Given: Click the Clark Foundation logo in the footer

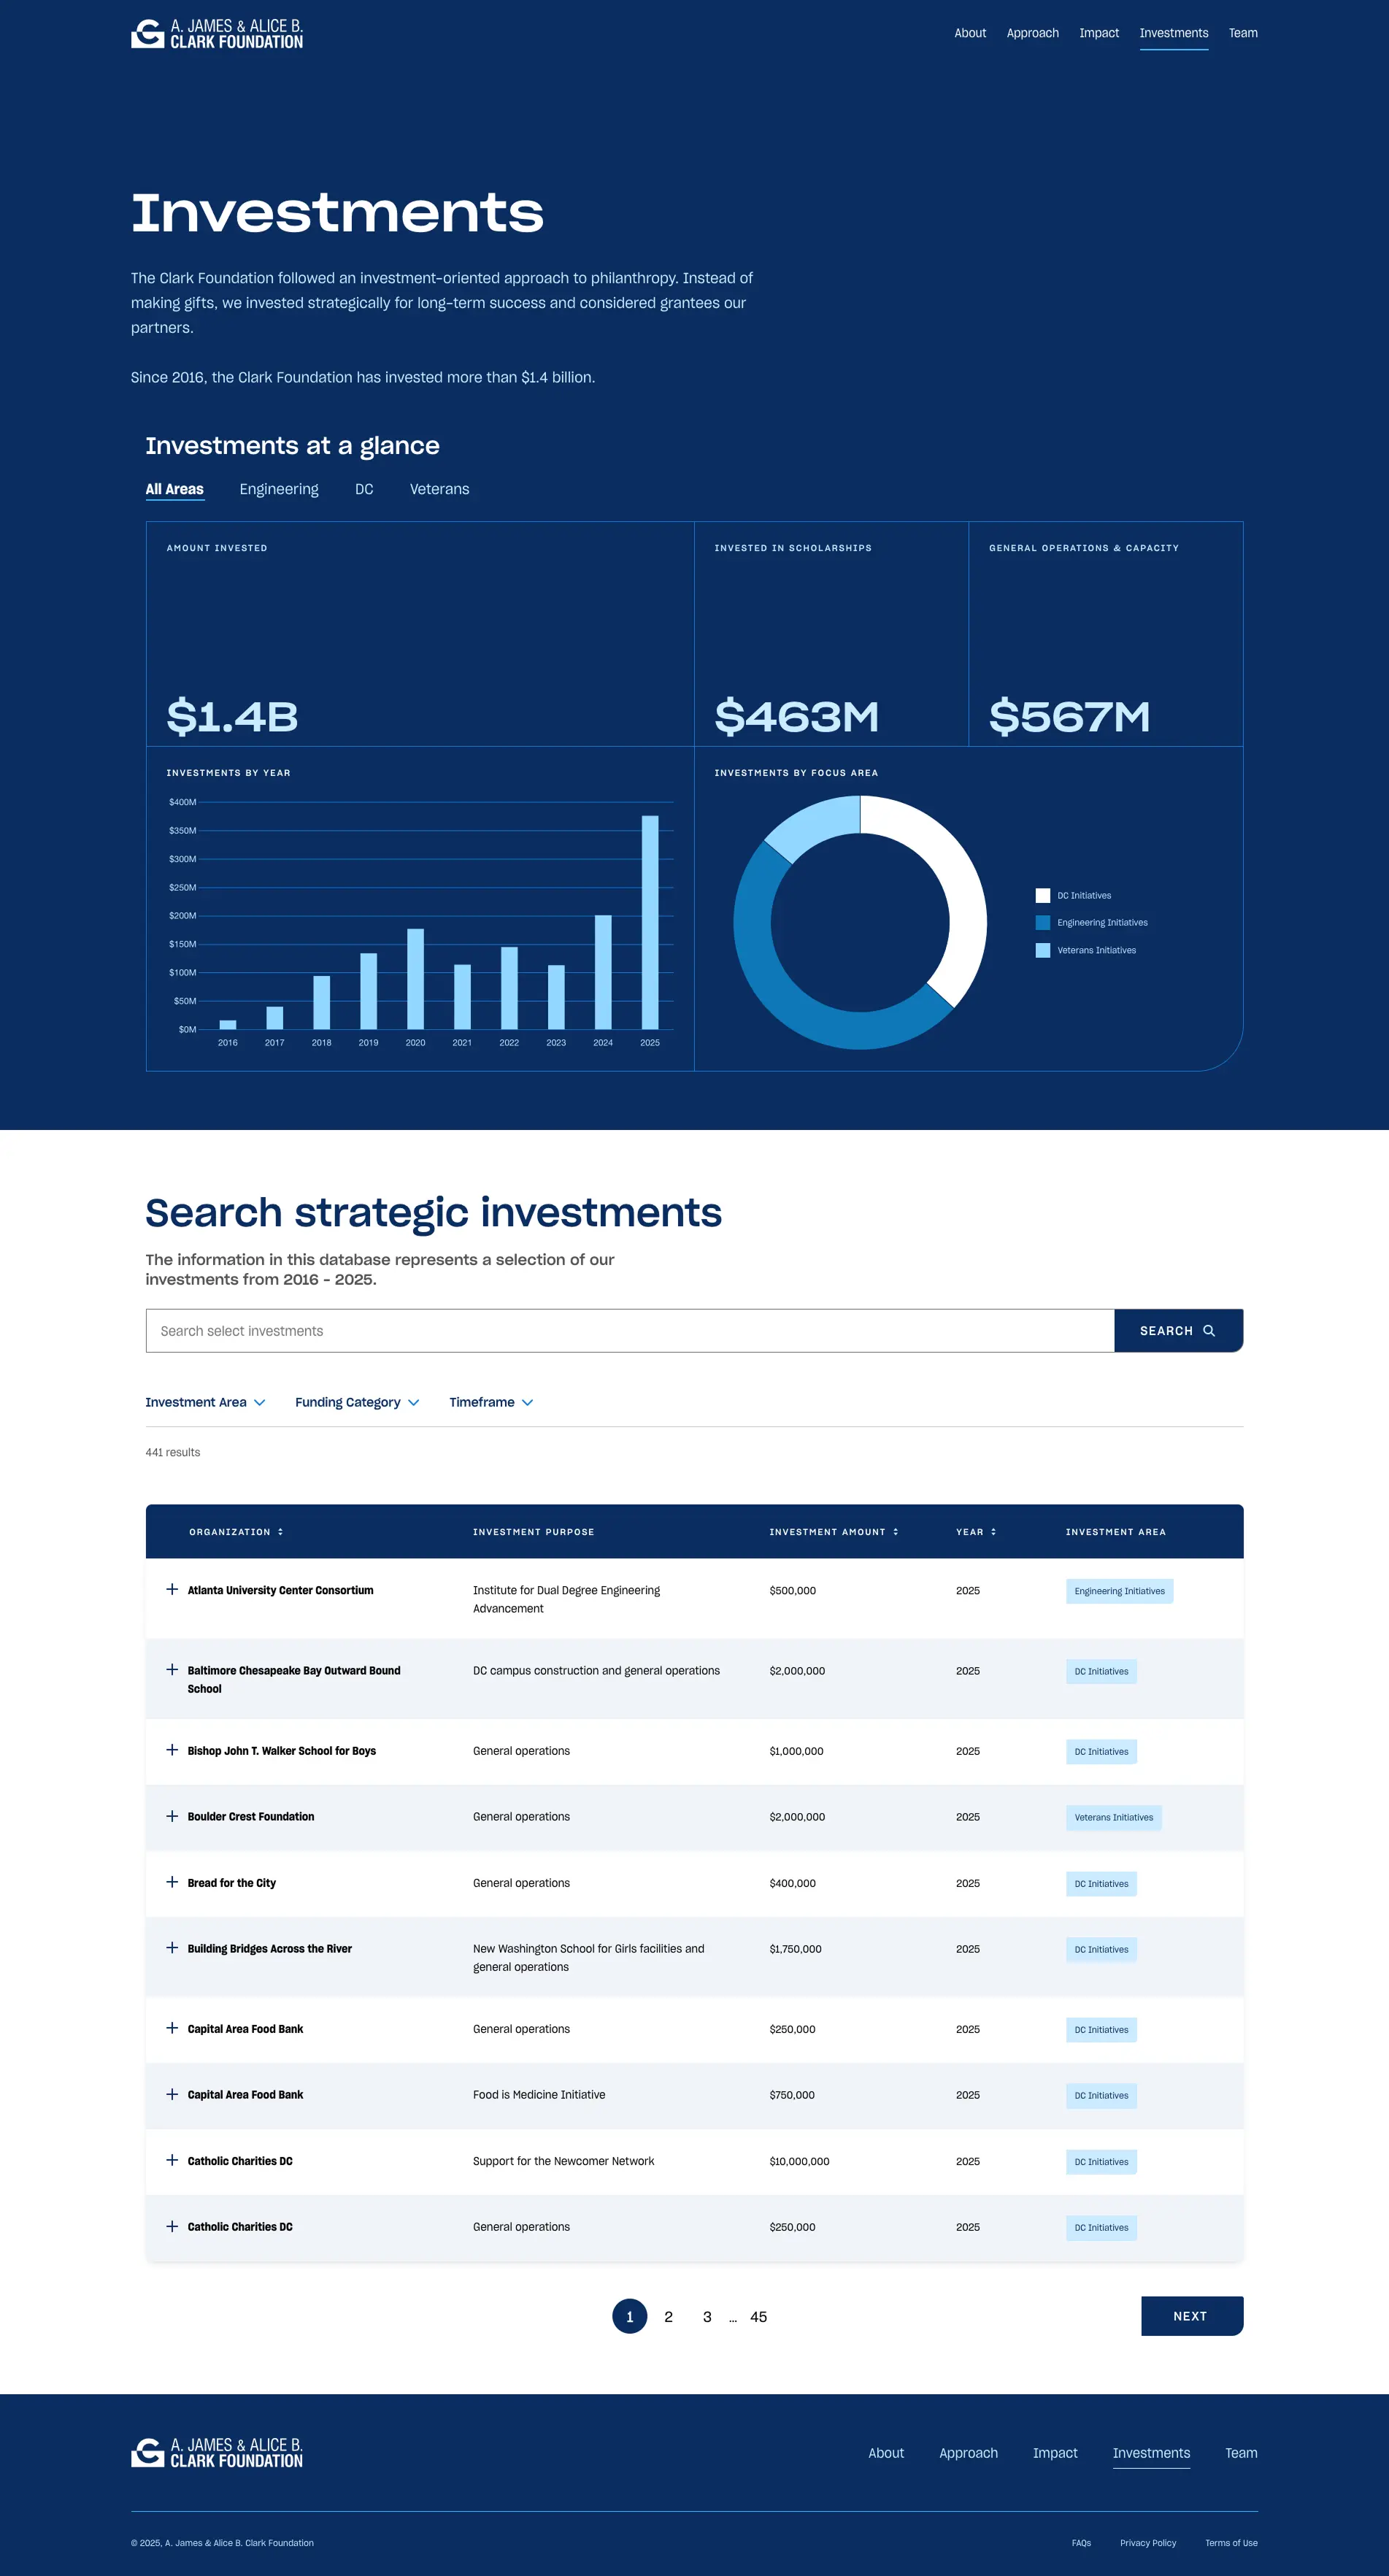Looking at the screenshot, I should point(217,2452).
